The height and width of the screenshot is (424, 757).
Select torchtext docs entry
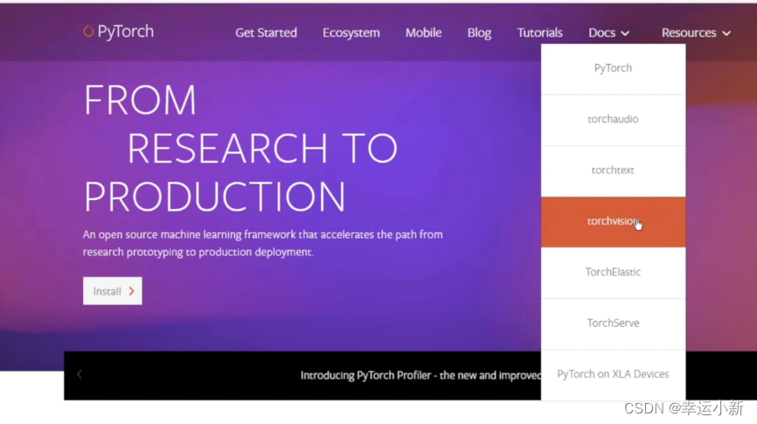point(613,171)
